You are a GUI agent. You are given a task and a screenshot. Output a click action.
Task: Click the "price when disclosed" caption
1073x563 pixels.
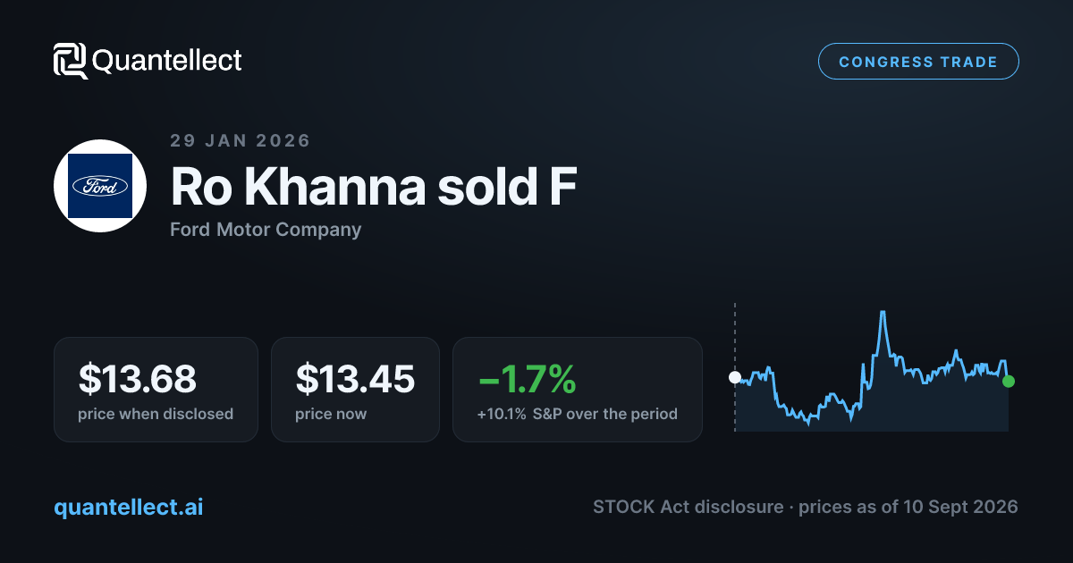(156, 414)
